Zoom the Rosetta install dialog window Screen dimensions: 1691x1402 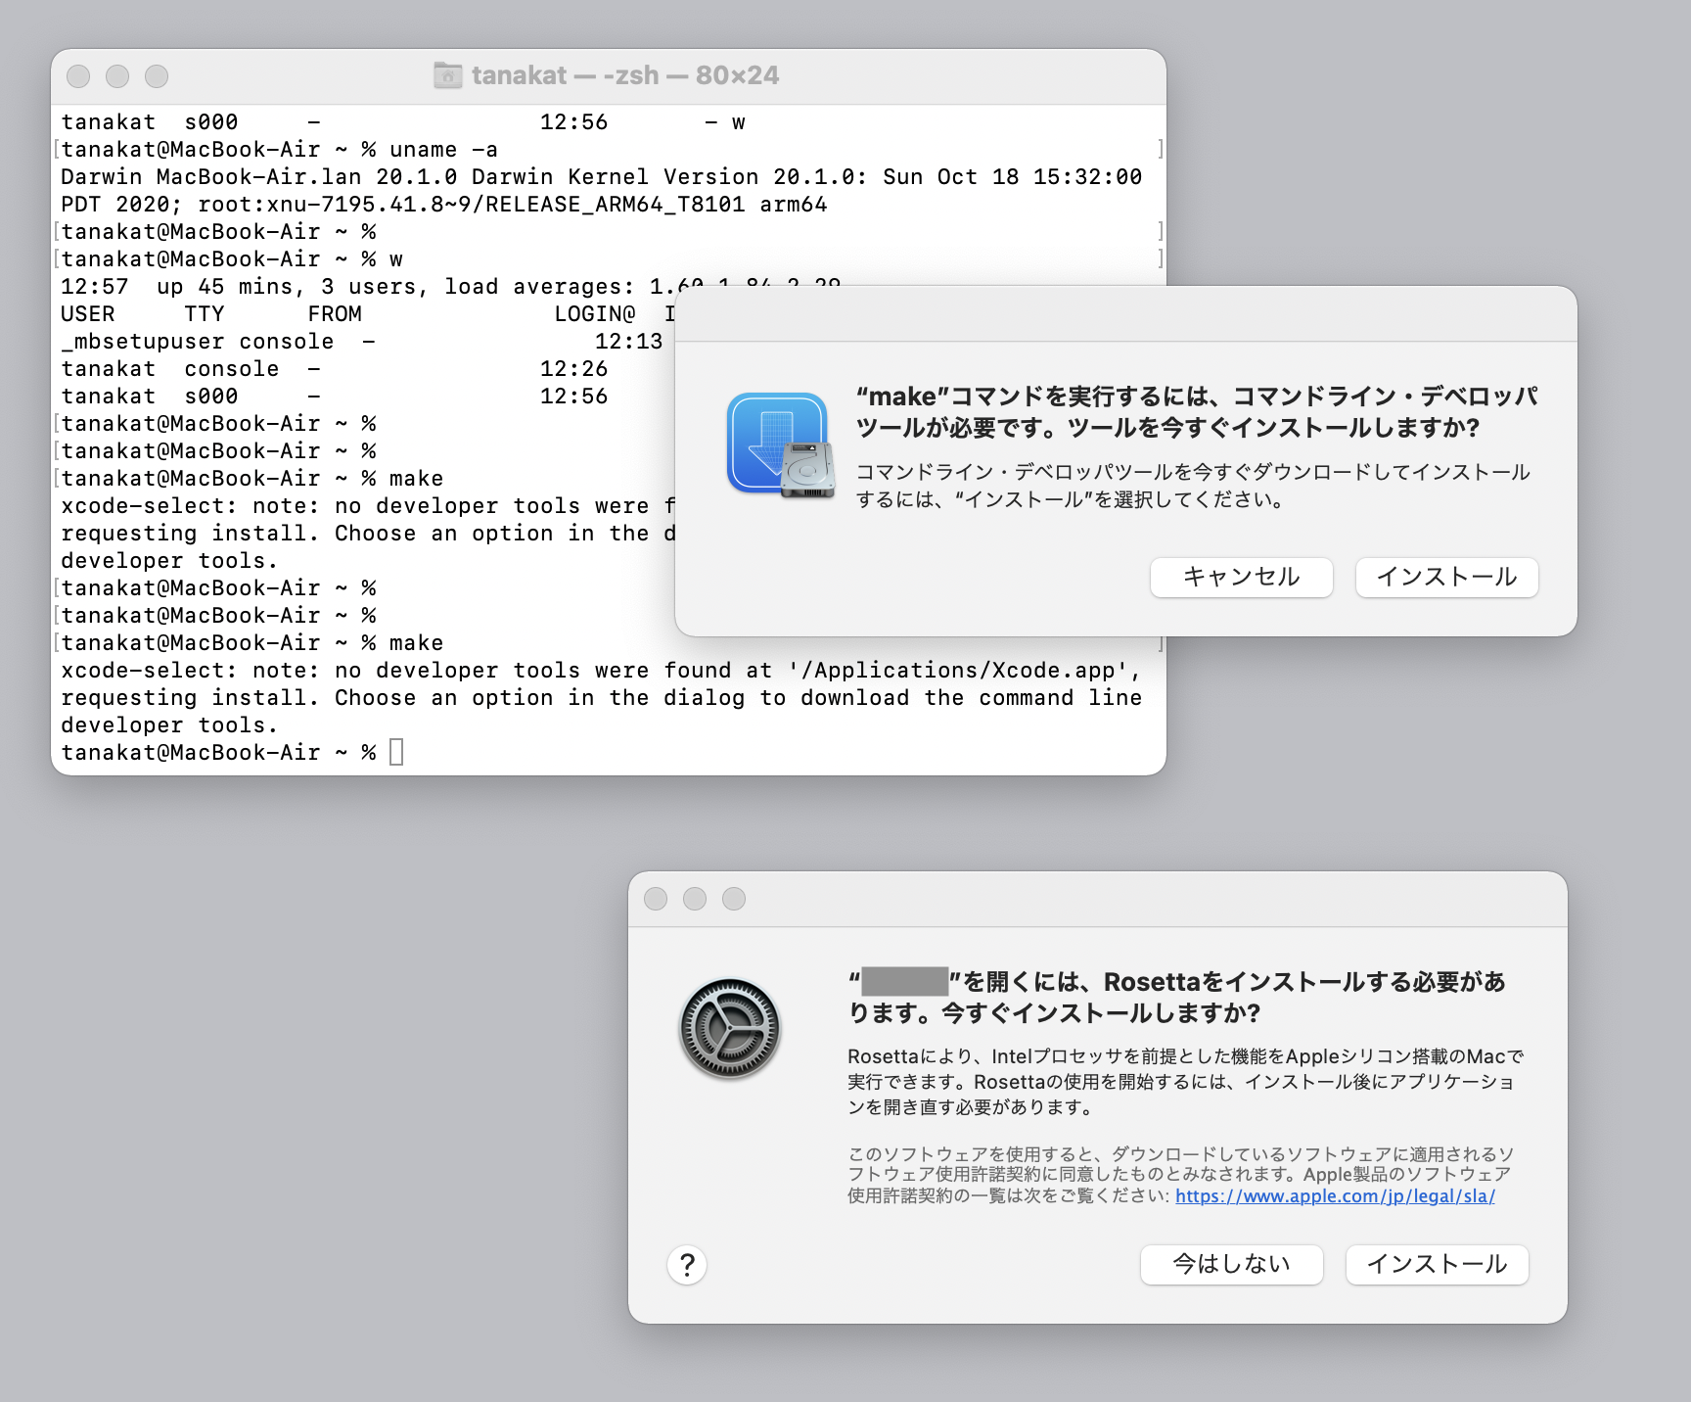pos(734,899)
